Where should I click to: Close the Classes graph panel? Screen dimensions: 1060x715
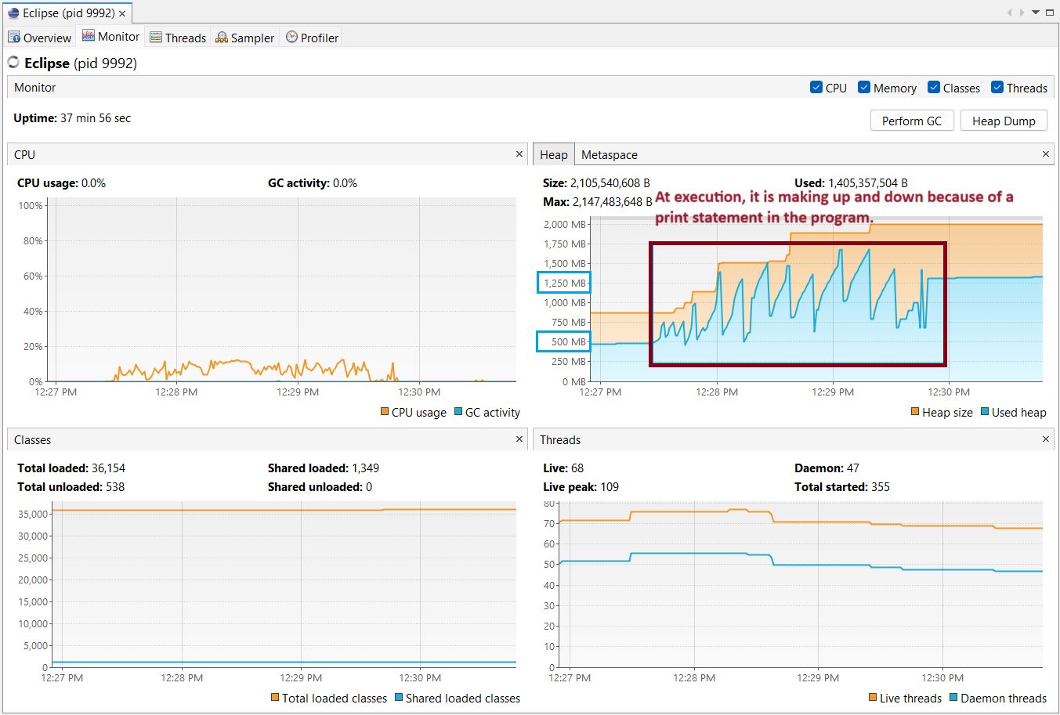click(519, 439)
